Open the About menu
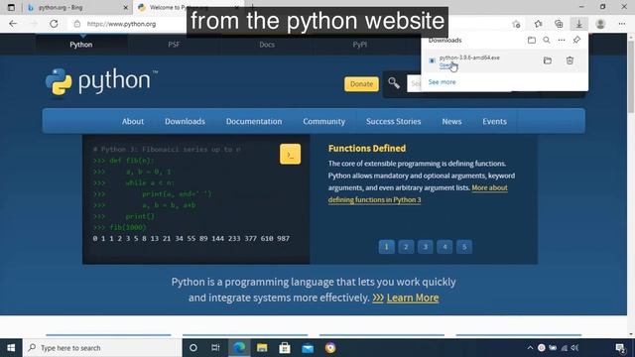This screenshot has width=635, height=357. [133, 121]
